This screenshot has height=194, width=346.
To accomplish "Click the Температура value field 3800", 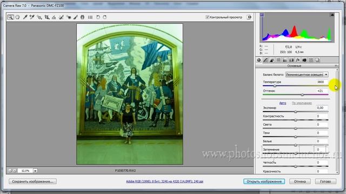I will coord(322,82).
